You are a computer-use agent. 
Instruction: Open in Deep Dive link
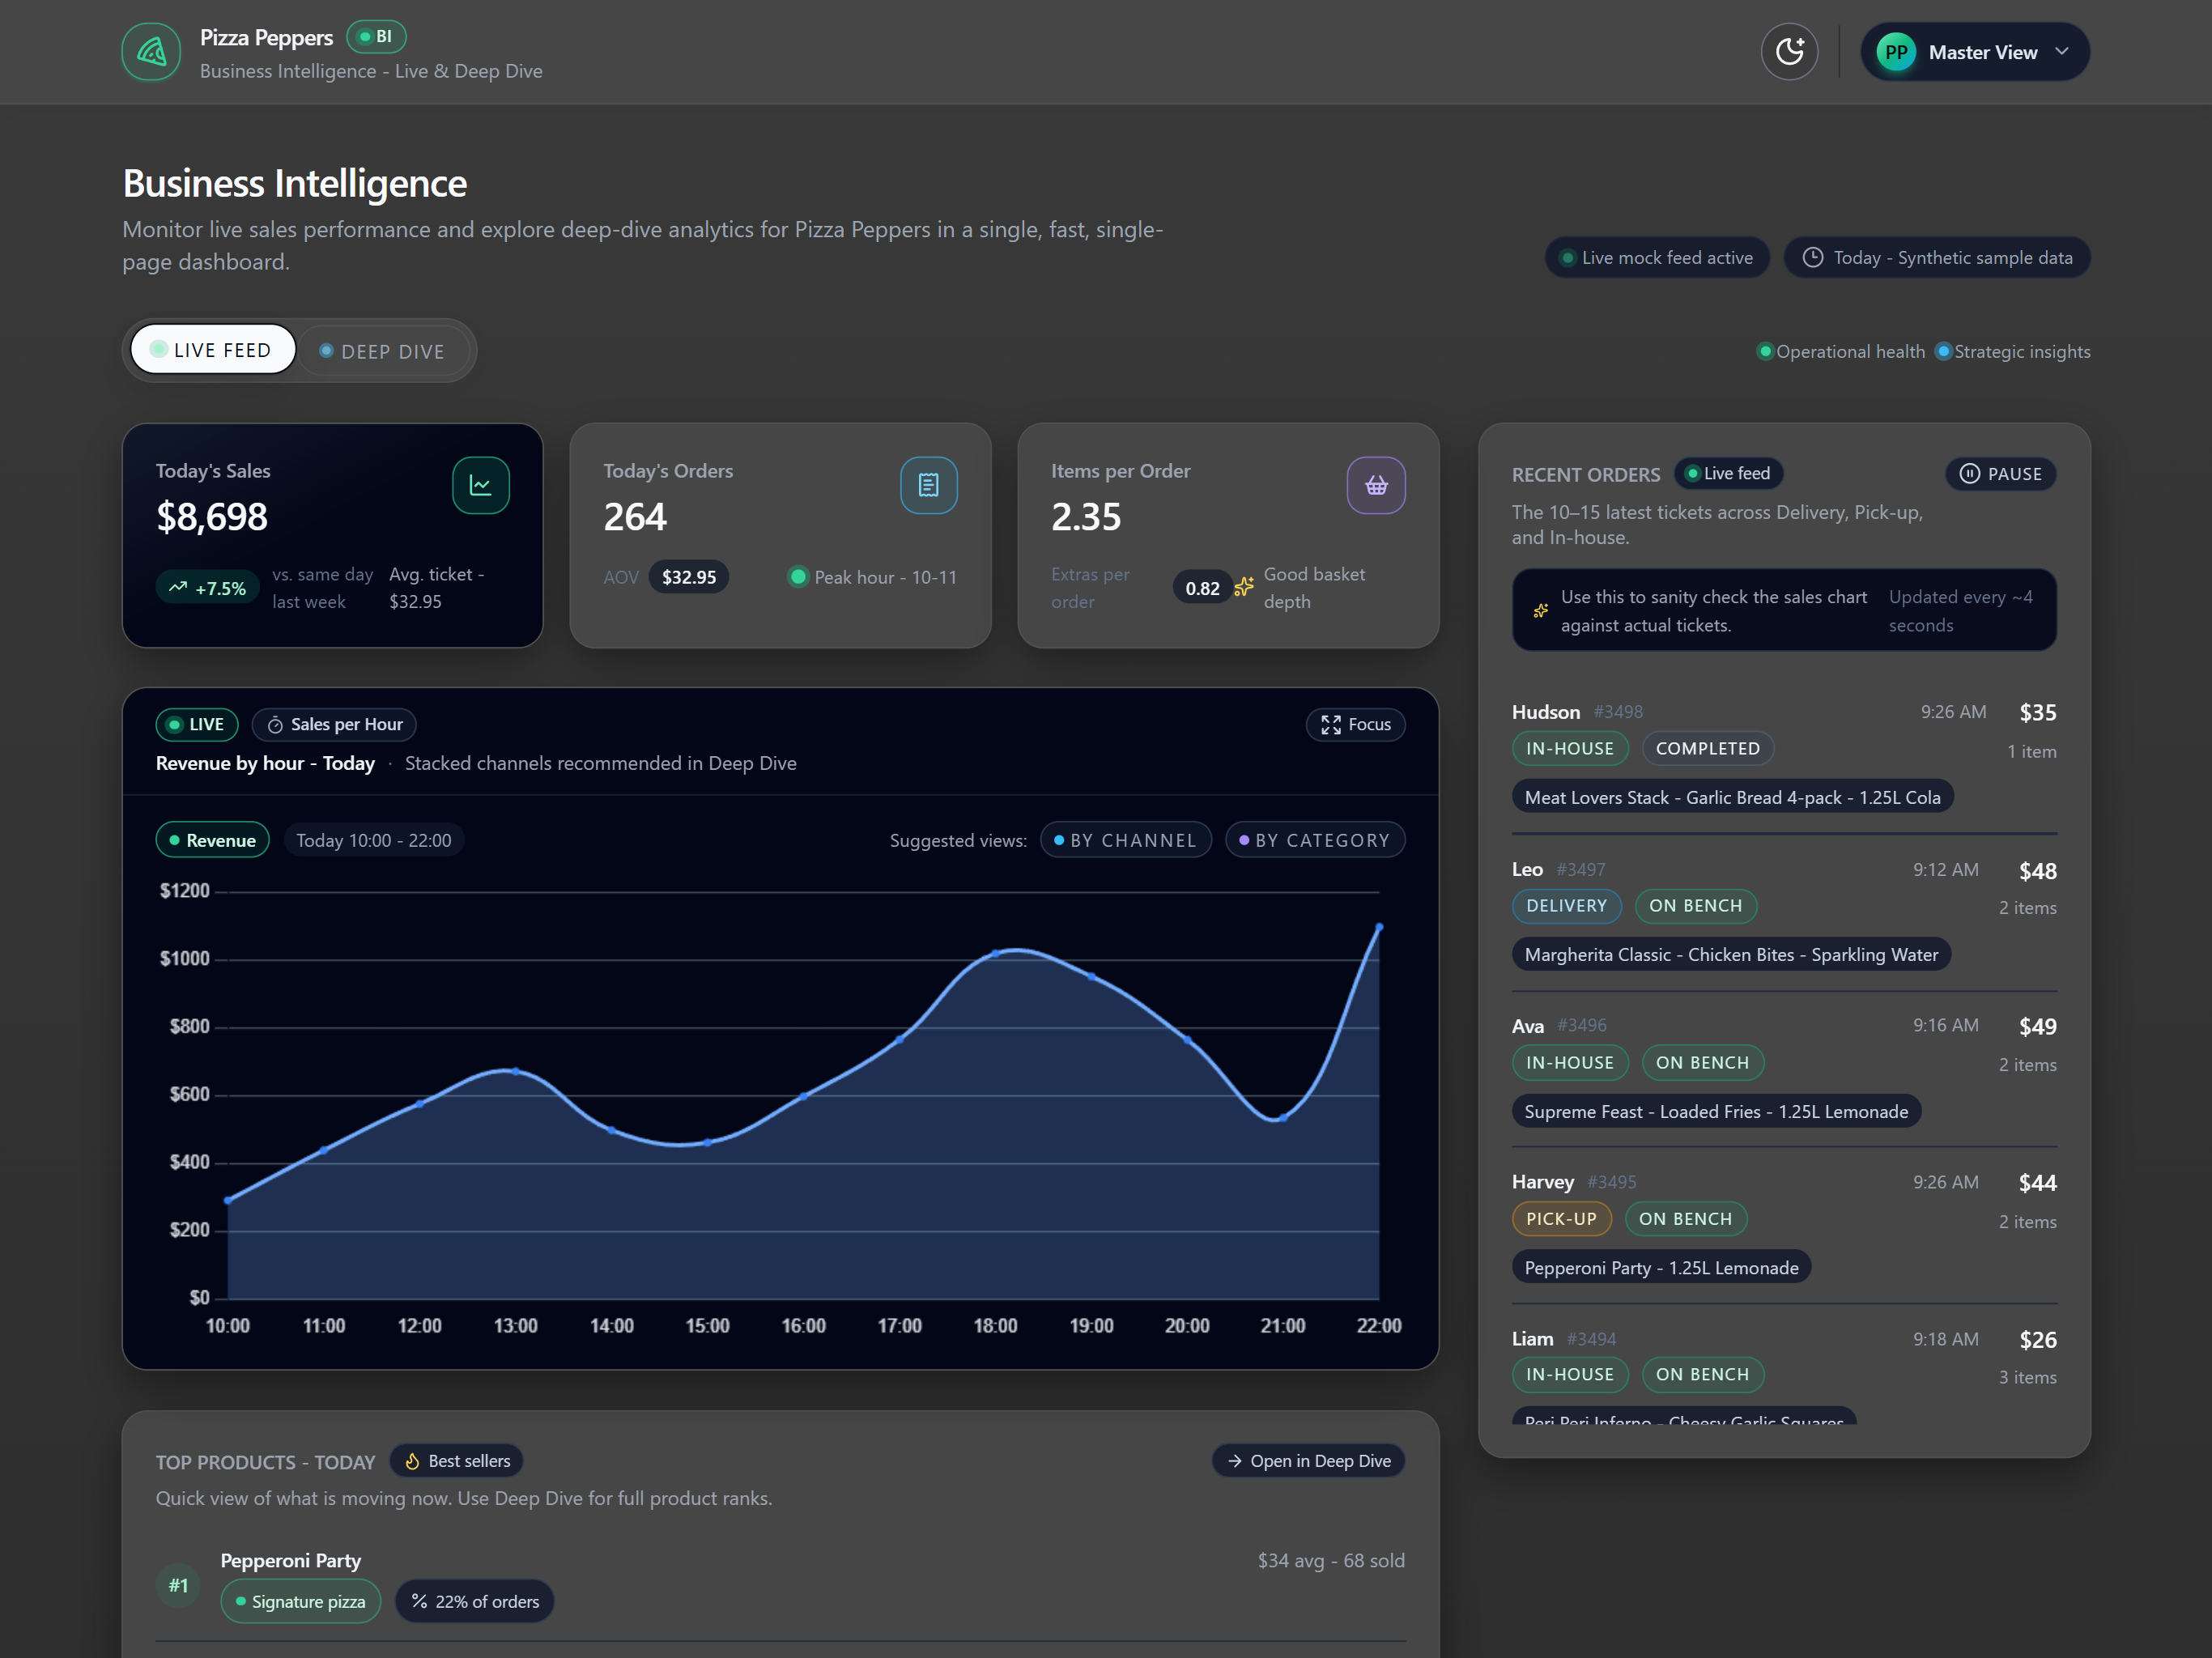(1308, 1461)
